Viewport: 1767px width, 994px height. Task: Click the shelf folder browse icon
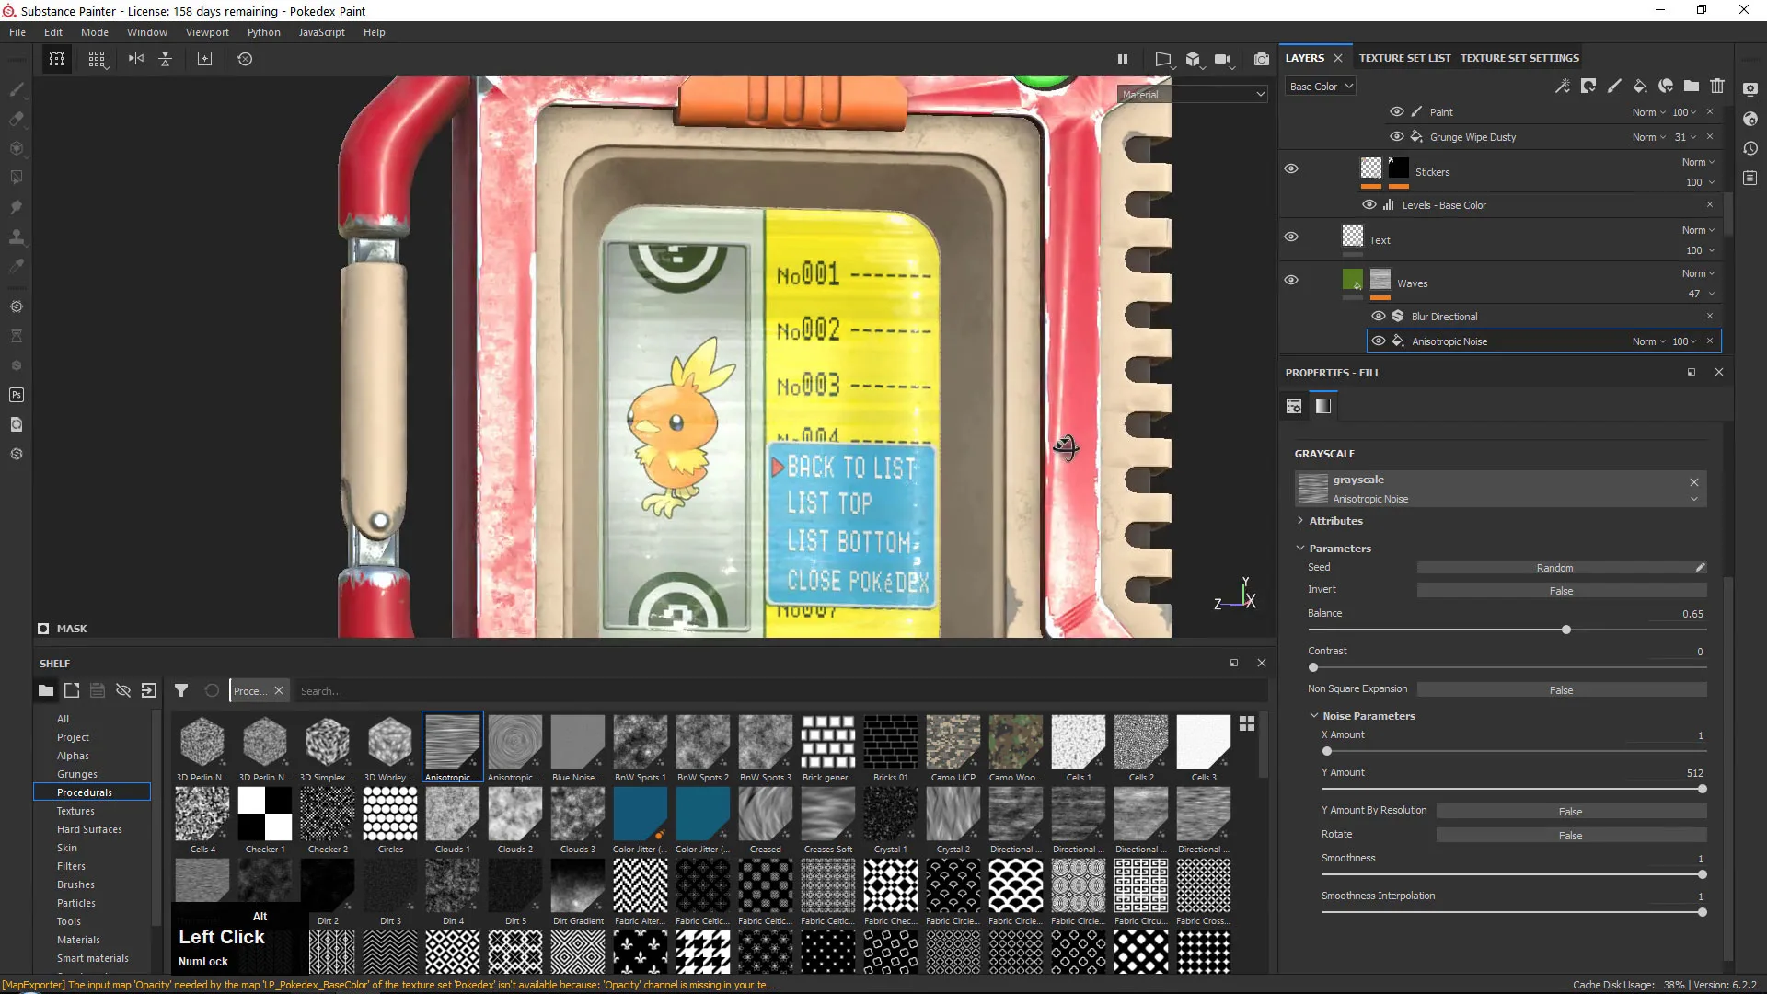(x=46, y=690)
